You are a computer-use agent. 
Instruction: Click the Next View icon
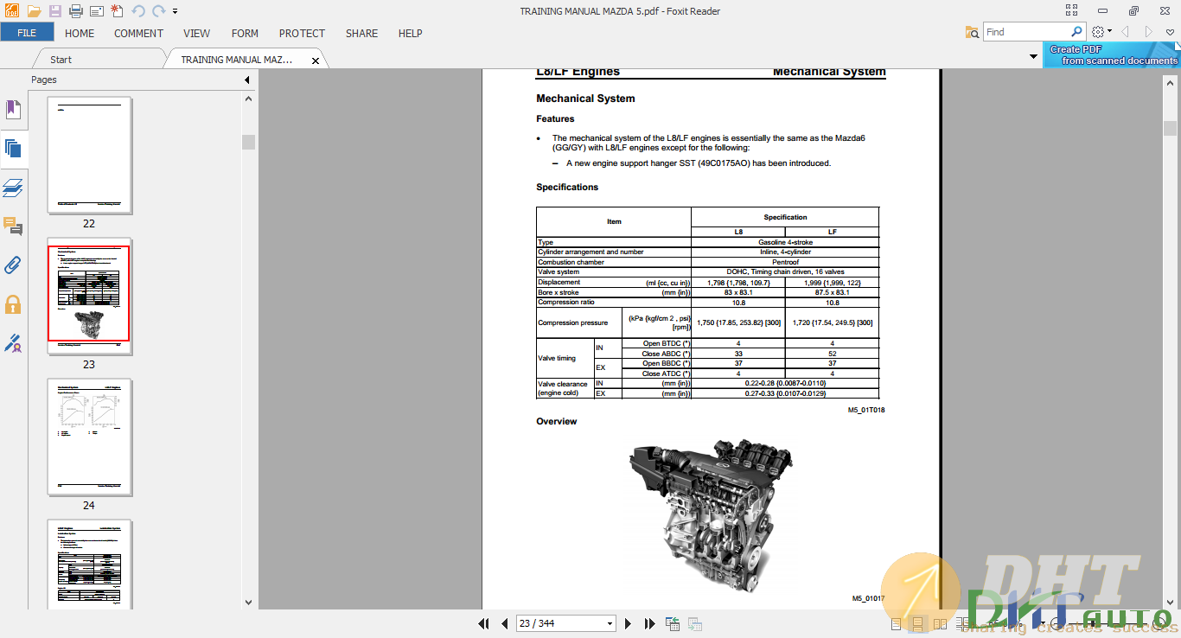point(694,623)
